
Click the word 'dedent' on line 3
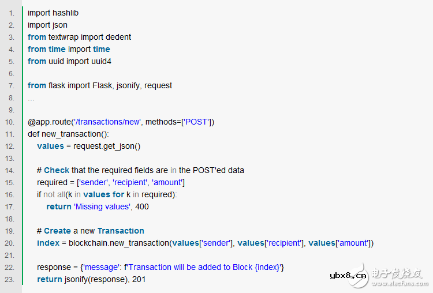coord(118,37)
